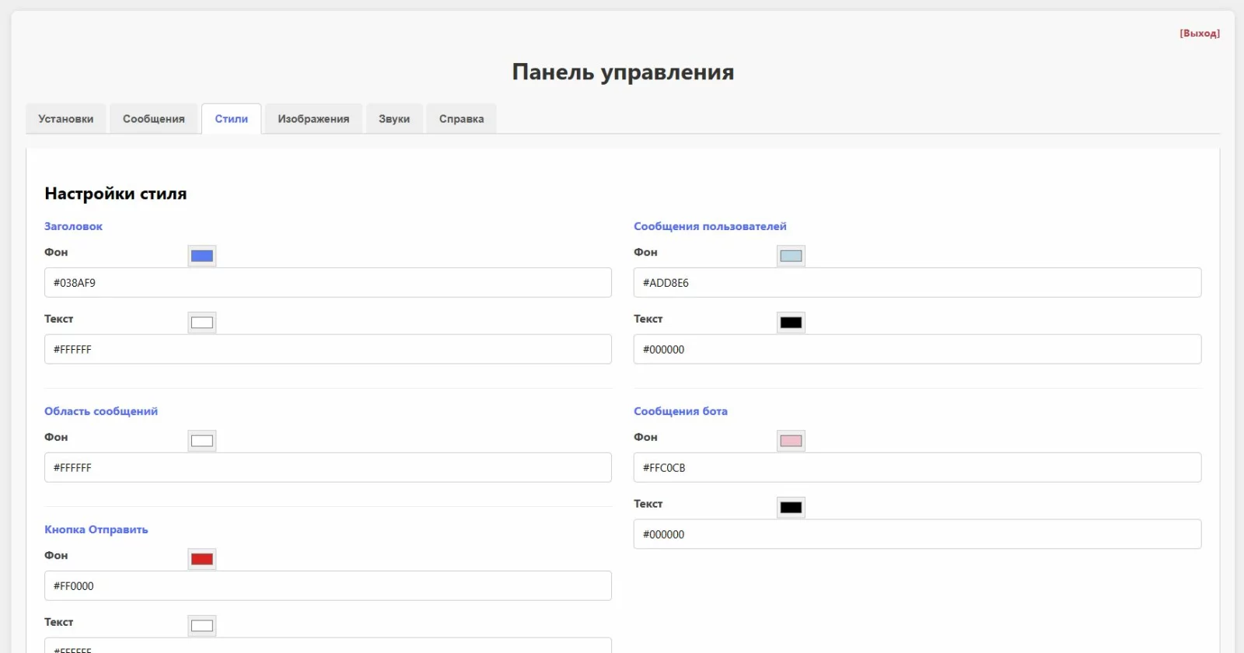Screen dimensions: 1244x653
Task: Go to the Звуки tab
Action: pos(394,119)
